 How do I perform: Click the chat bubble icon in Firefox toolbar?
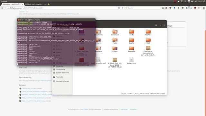(x=183, y=8)
